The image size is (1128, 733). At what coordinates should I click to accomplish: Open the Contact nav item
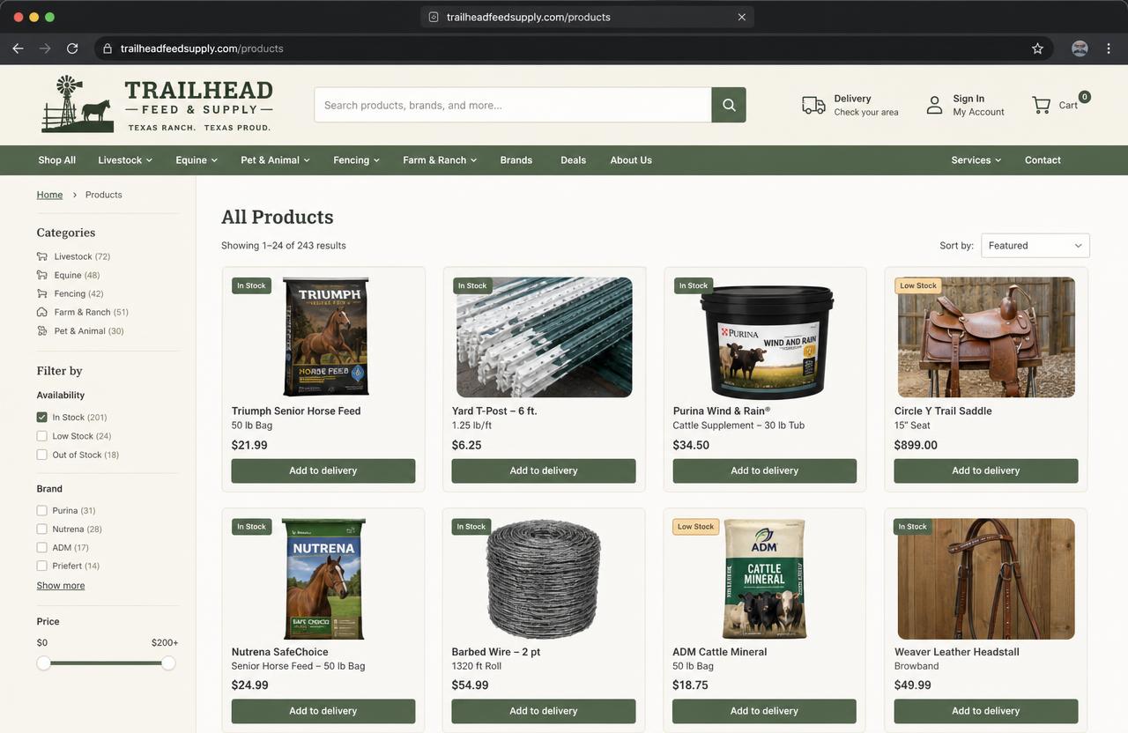coord(1043,160)
